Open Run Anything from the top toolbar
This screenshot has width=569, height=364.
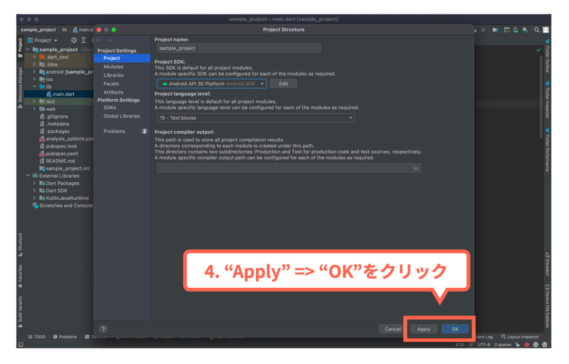pyautogui.click(x=506, y=30)
